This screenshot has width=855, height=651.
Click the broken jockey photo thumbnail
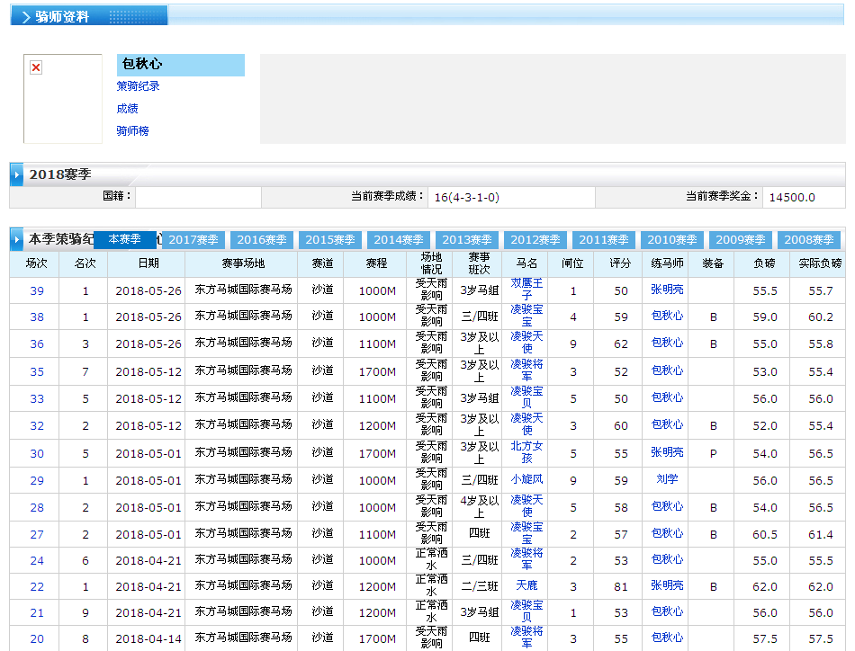36,68
